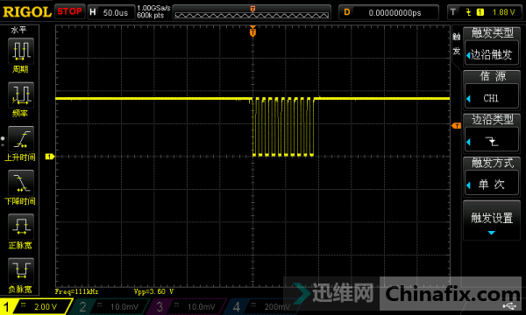Screen dimensions: 526x315
Task: Select the period (周期) measurement icon
Action: [21, 51]
